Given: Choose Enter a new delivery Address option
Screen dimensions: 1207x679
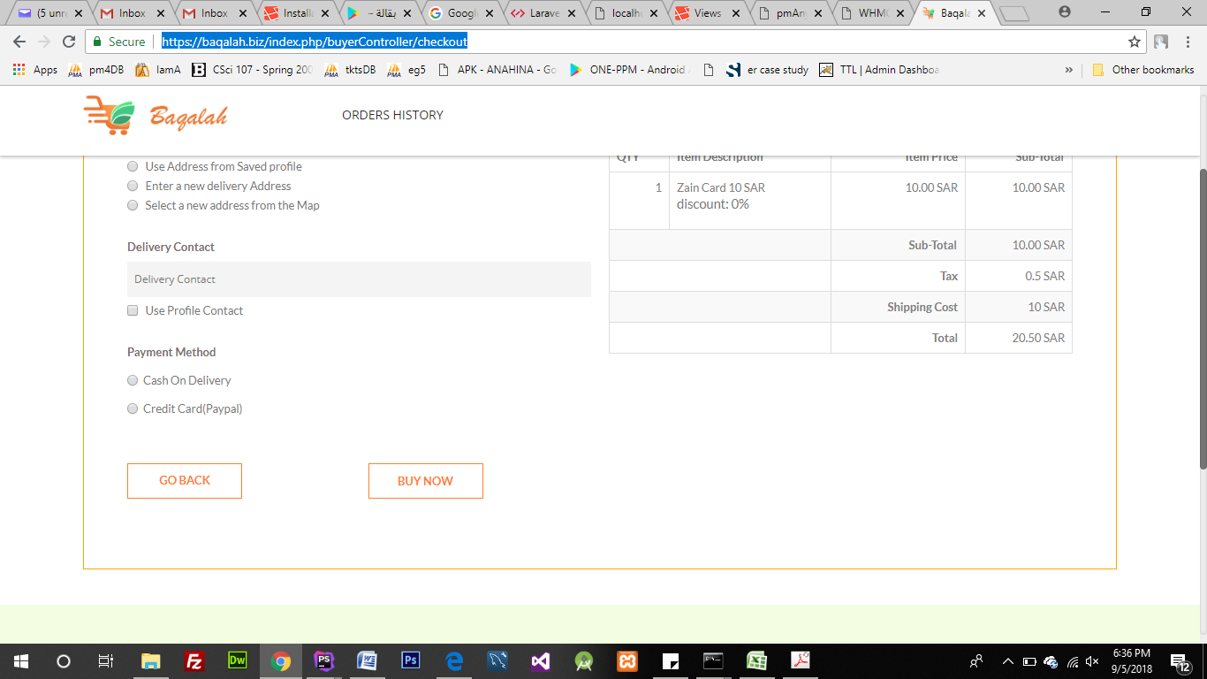Looking at the screenshot, I should 133,186.
